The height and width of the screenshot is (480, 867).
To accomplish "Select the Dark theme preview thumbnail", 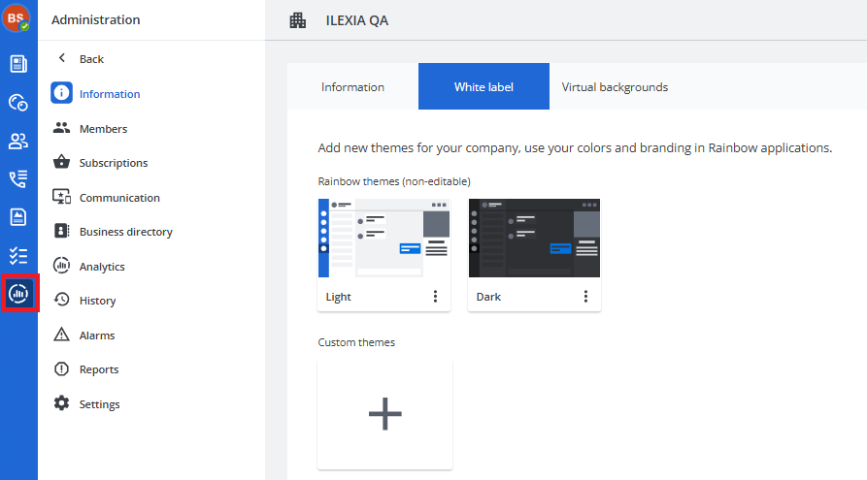I will tap(534, 239).
